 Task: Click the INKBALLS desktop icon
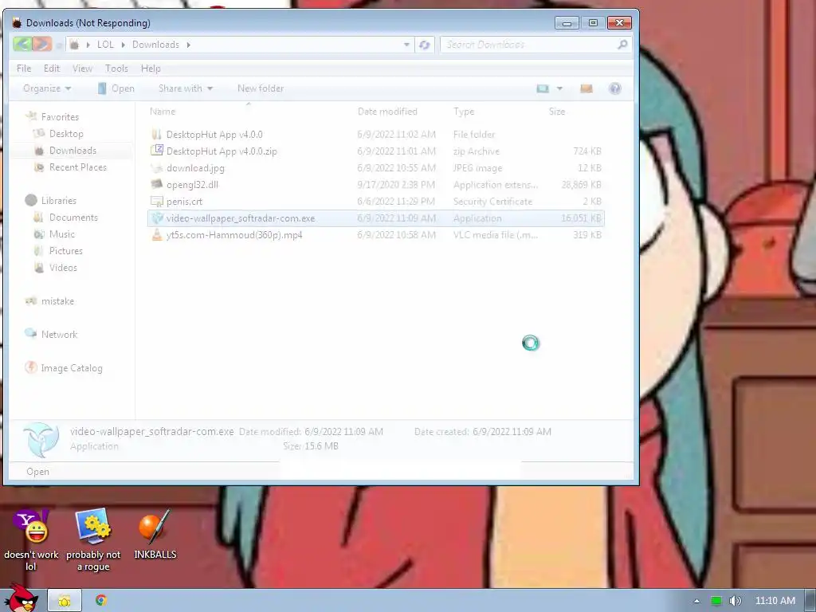[x=155, y=534]
